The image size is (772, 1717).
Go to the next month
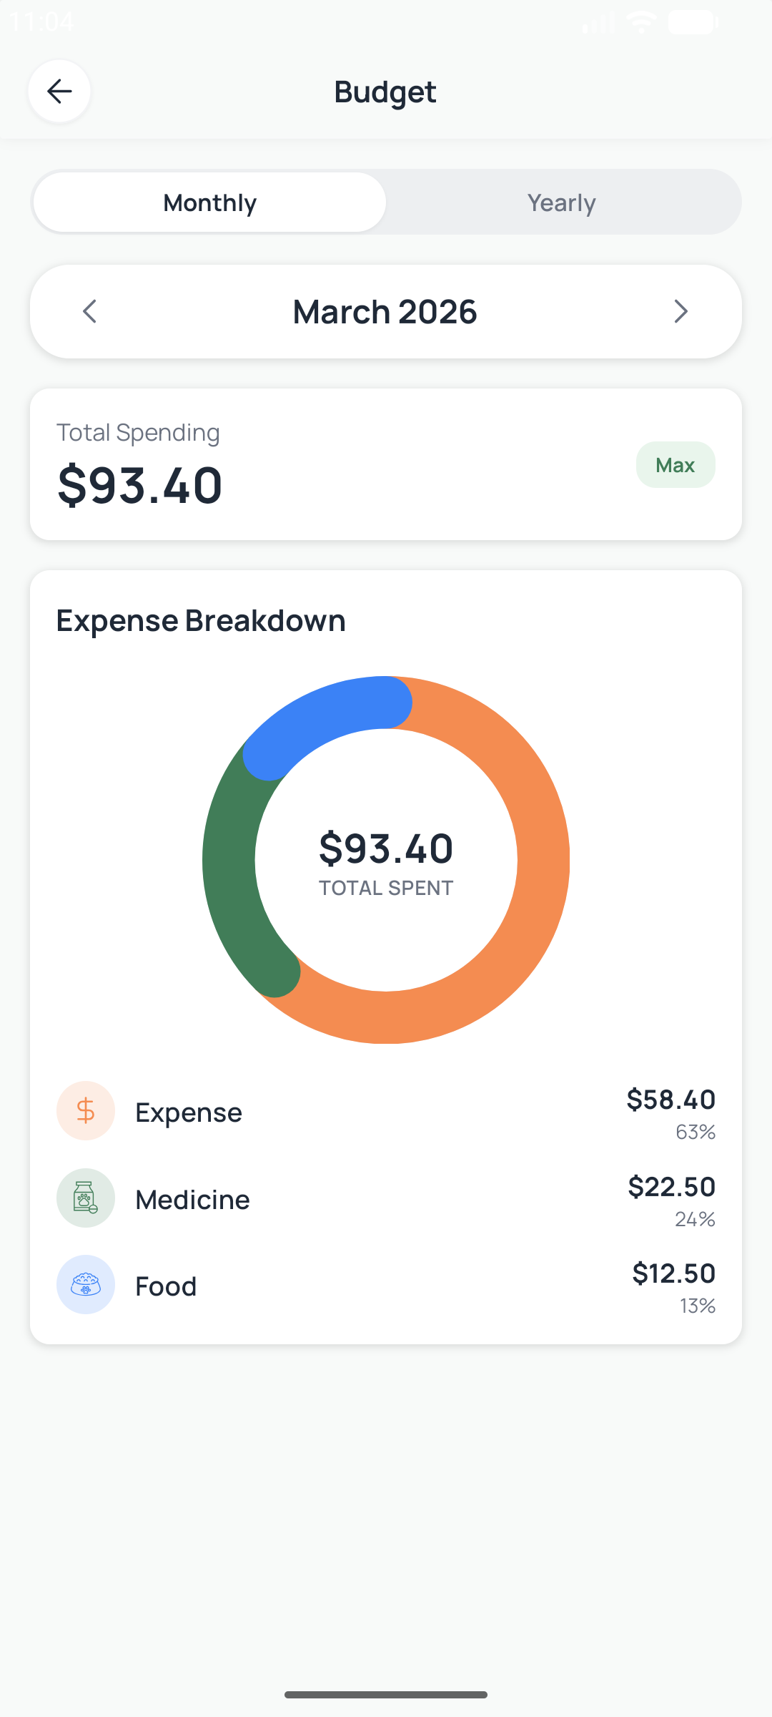pos(681,311)
